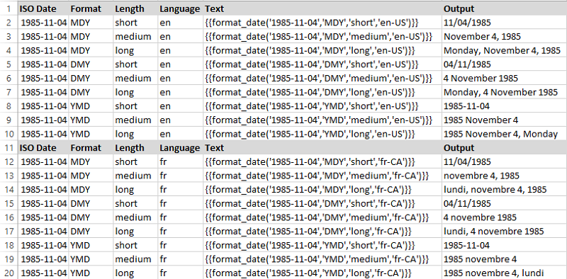Select output 'Monday, November 4, 1985'
Viewport: 567px width, 279px height.
(504, 50)
